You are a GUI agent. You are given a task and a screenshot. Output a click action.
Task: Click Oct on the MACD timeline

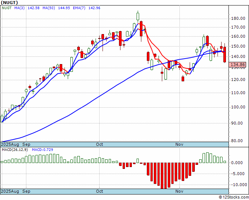pos(100,191)
